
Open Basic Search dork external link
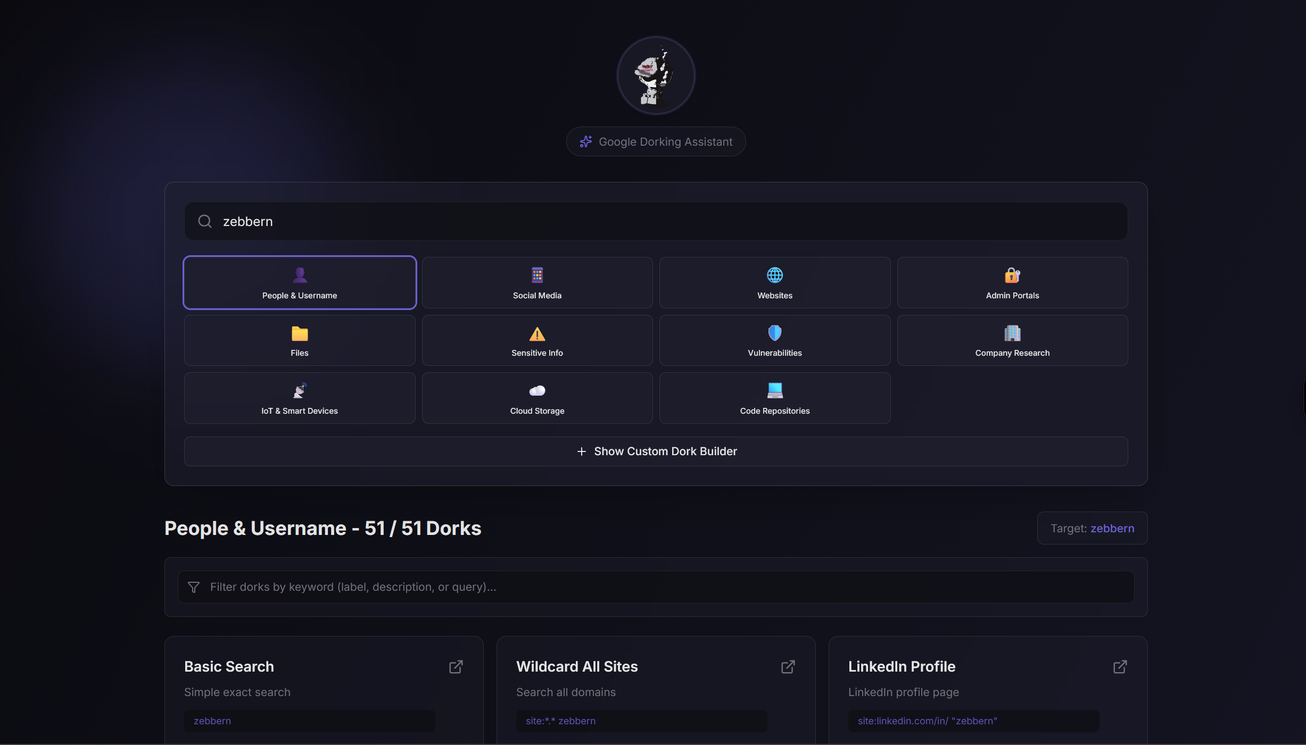click(456, 667)
